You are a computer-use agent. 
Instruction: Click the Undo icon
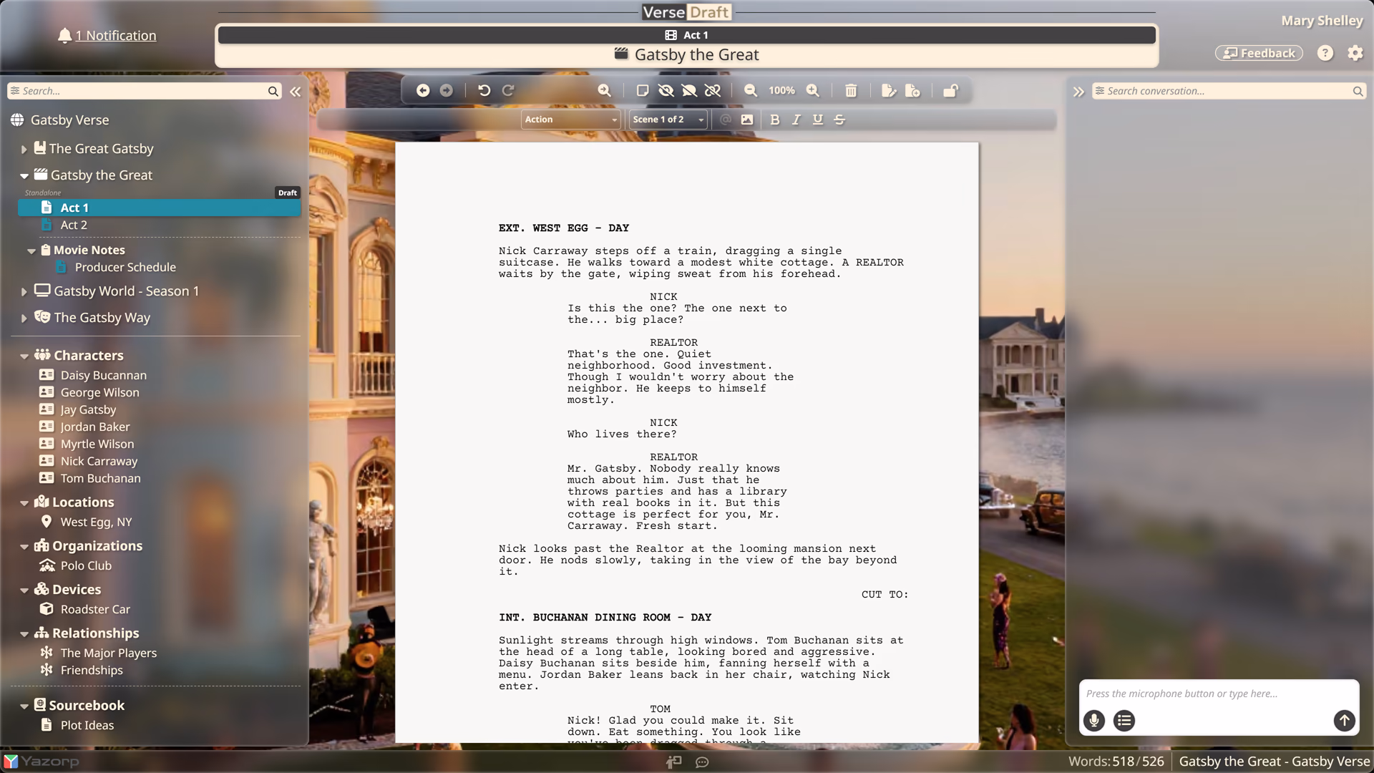coord(484,90)
